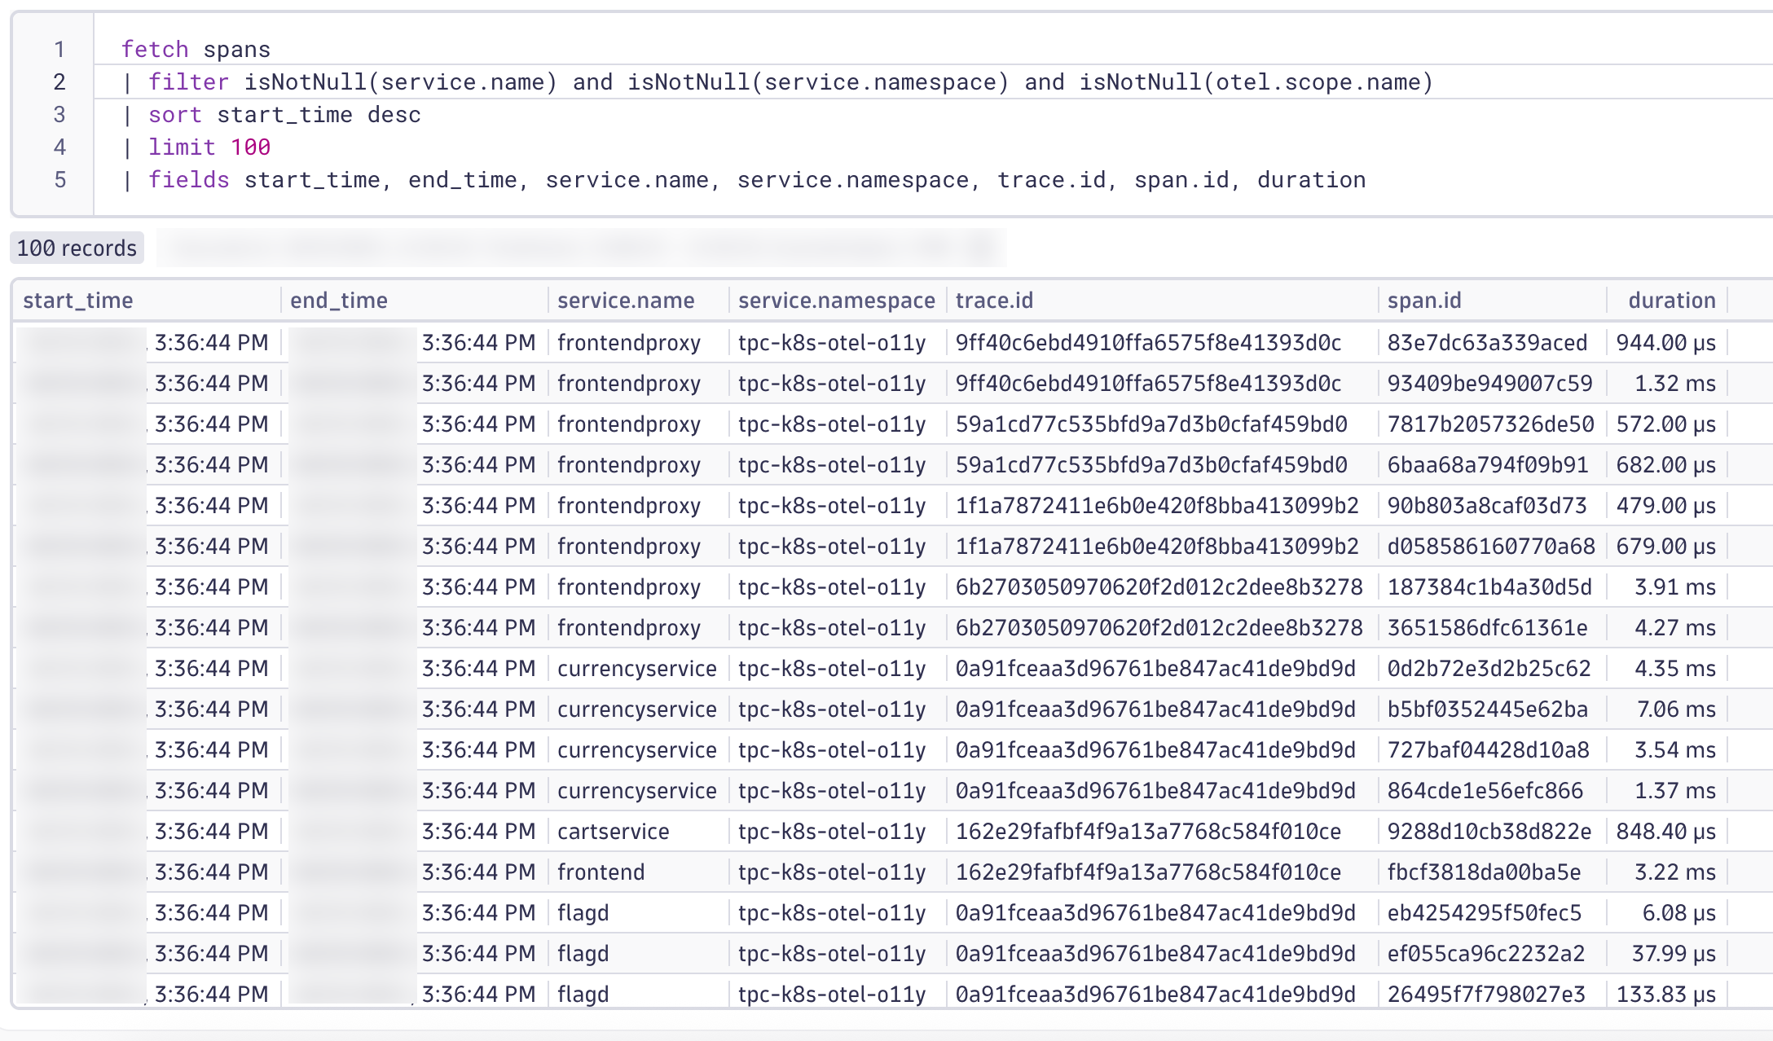Click the frontendproxy service name in first row
The width and height of the screenshot is (1773, 1041).
[x=627, y=343]
